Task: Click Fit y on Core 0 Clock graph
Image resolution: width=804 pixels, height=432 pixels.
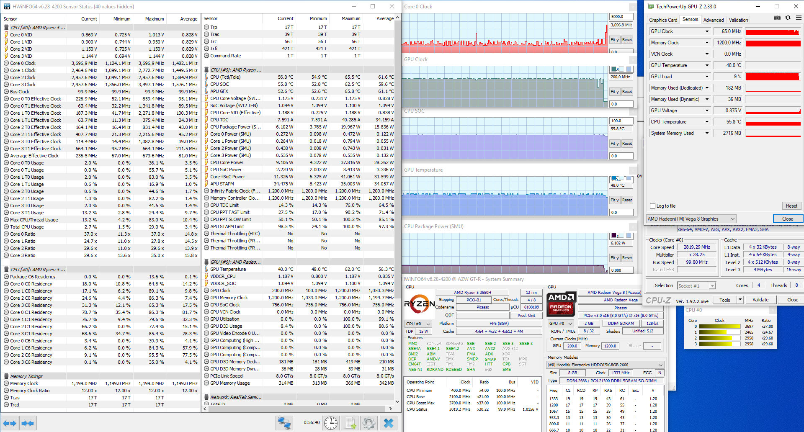Action: point(614,40)
